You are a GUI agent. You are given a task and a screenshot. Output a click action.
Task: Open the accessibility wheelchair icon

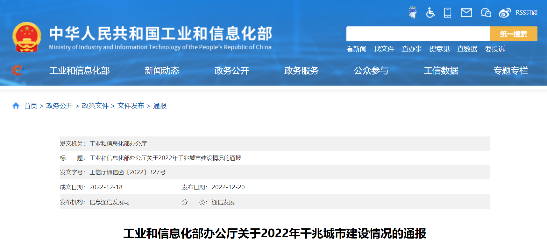click(x=430, y=13)
